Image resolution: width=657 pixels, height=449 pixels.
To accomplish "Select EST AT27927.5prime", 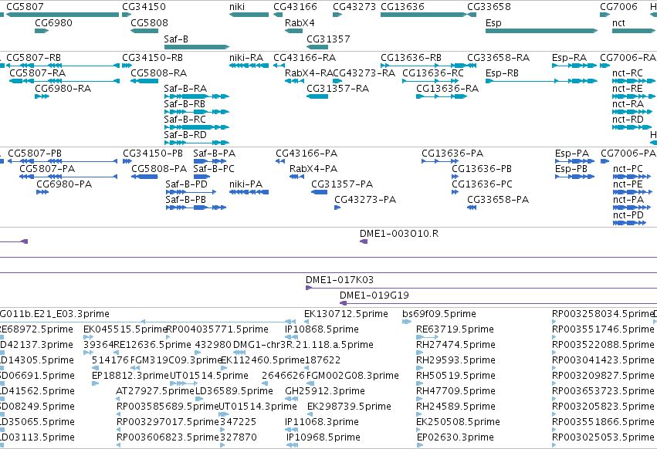I will tap(118, 399).
